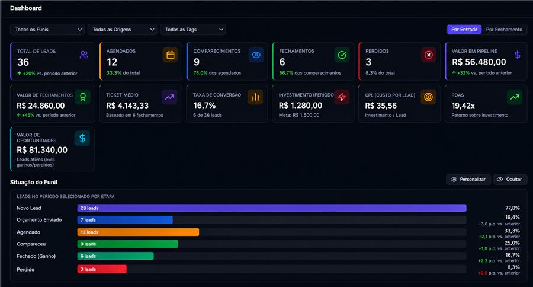Click the Orçamento Enviado stage label
This screenshot has height=287, width=533.
39,220
